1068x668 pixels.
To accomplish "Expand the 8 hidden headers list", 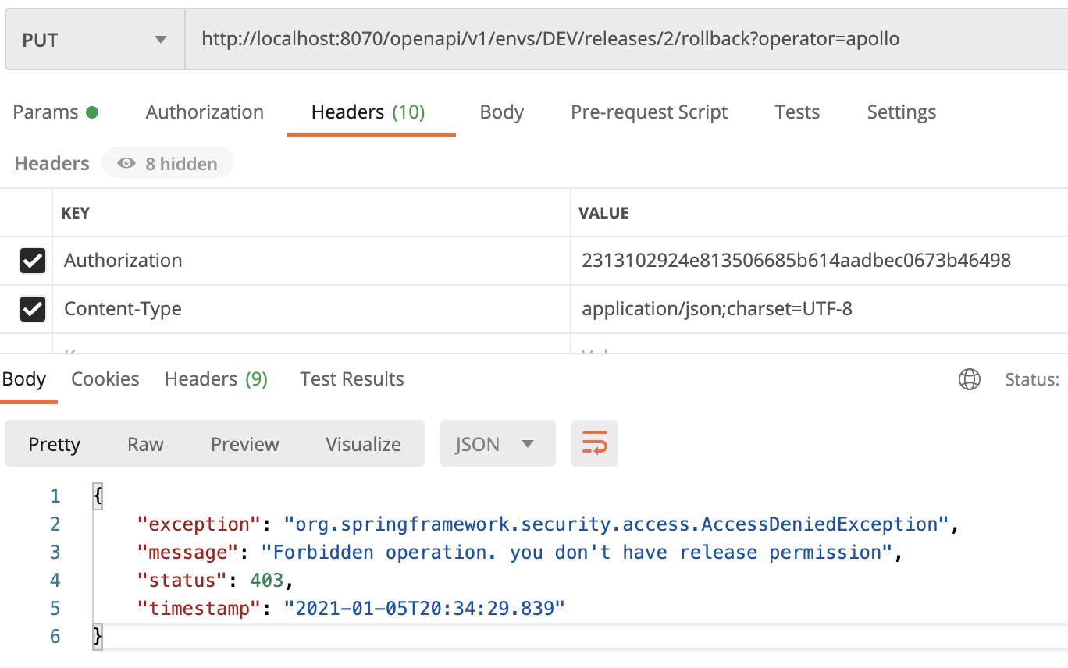I will click(x=167, y=163).
